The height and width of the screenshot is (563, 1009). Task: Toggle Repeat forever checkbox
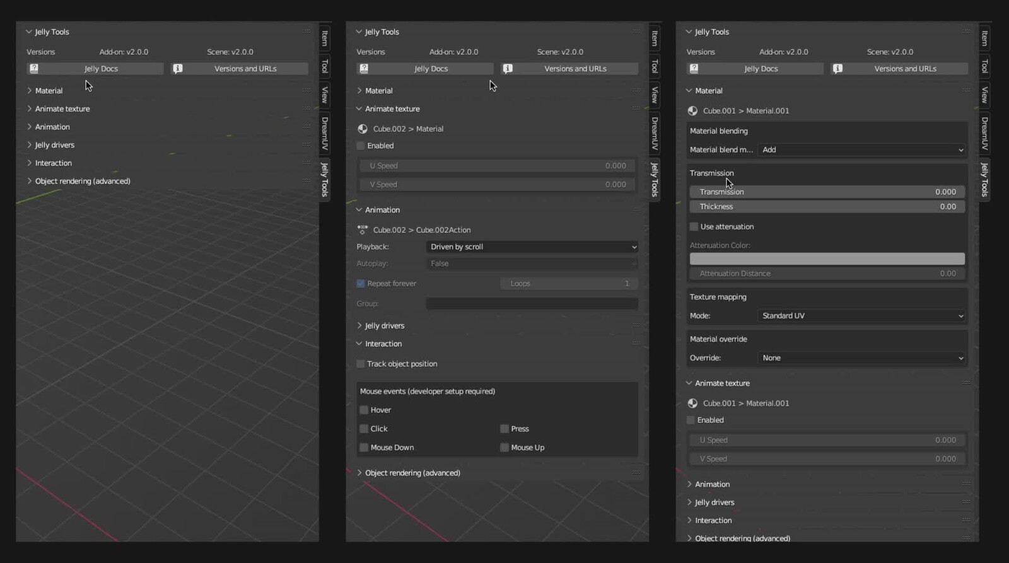point(361,284)
